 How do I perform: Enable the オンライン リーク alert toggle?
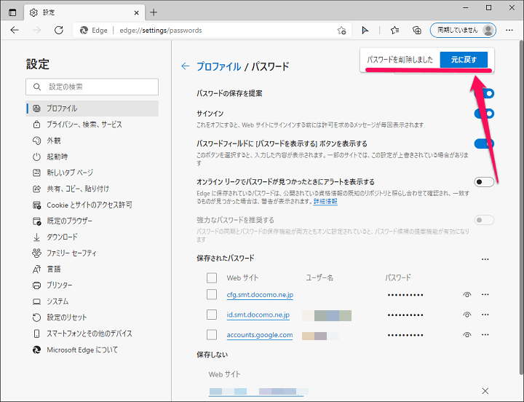pyautogui.click(x=484, y=182)
